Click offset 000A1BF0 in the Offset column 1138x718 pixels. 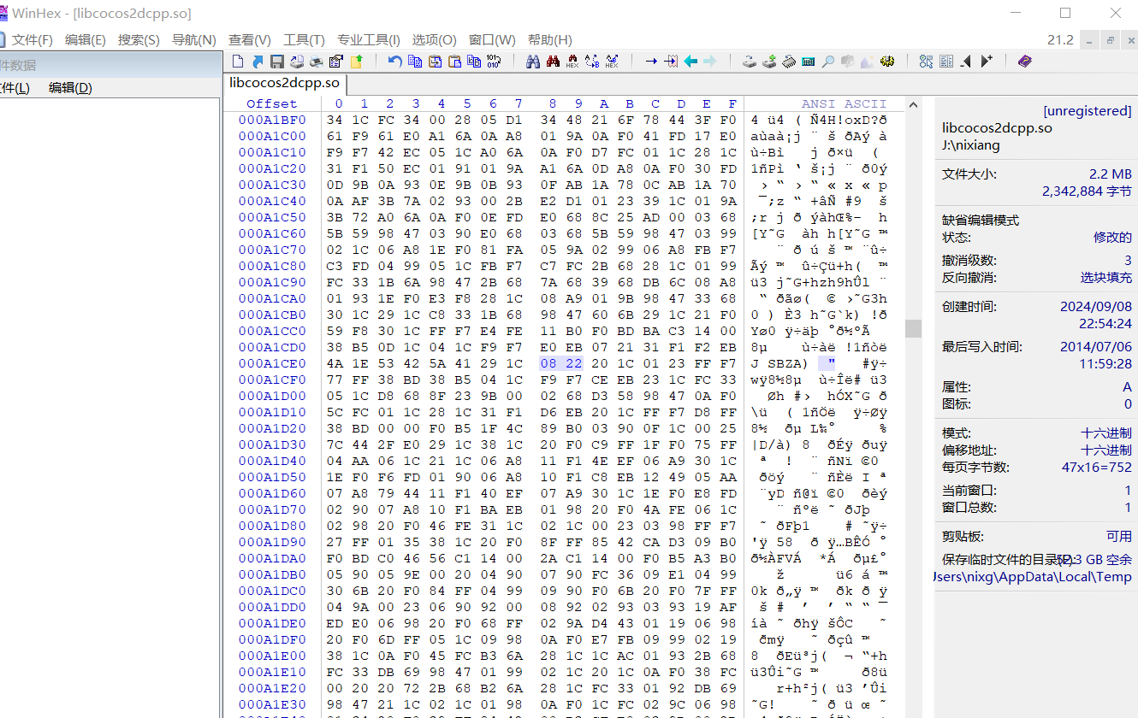point(272,120)
